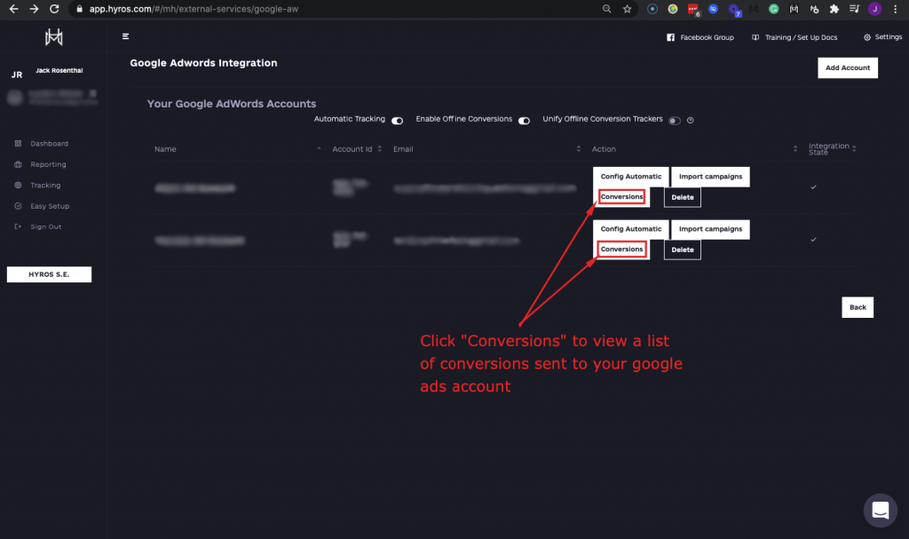Open the blue ring extension icon
909x539 pixels.
[x=652, y=9]
